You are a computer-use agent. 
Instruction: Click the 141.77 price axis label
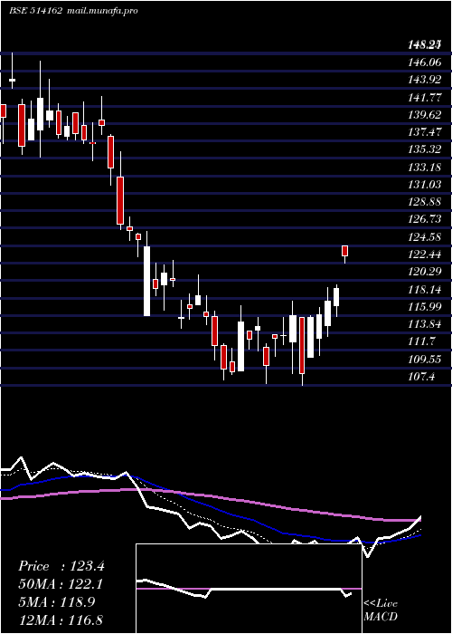[424, 97]
